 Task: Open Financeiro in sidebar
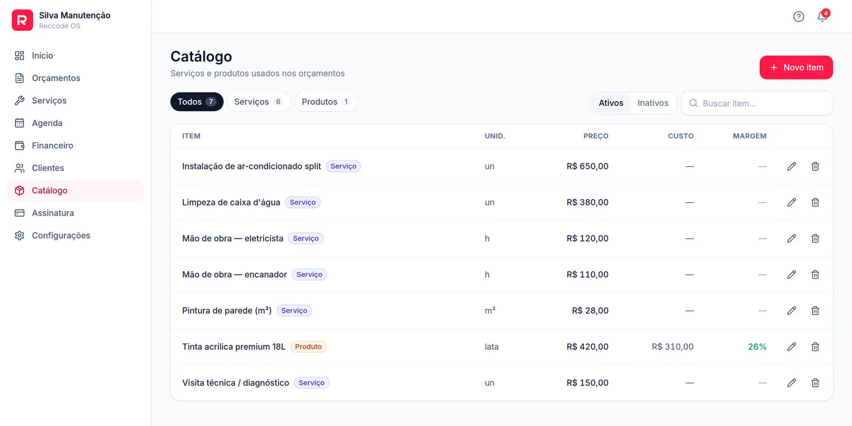76,145
